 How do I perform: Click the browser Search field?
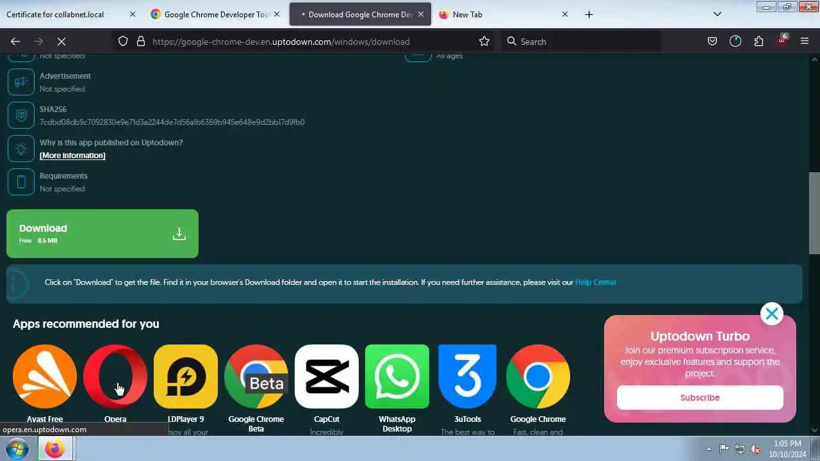point(580,41)
